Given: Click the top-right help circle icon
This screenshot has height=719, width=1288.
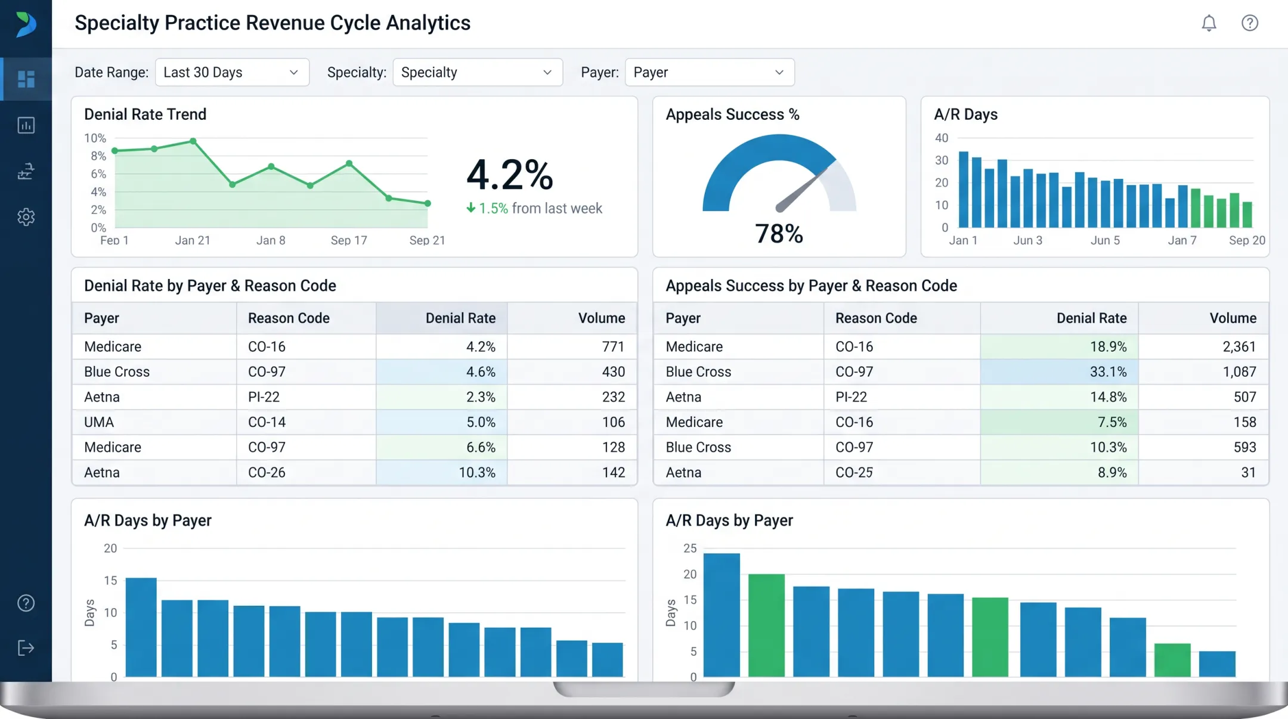Looking at the screenshot, I should click(x=1250, y=23).
